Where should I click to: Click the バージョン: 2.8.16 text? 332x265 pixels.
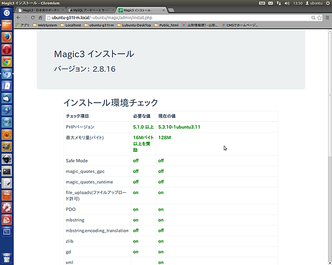(85, 69)
